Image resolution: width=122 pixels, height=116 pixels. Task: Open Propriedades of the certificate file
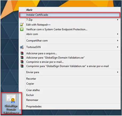(70, 106)
